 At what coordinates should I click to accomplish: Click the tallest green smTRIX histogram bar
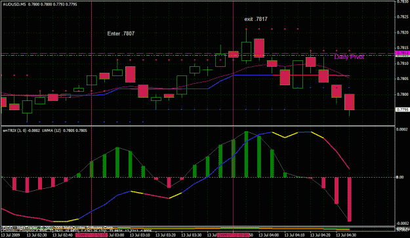(x=246, y=154)
